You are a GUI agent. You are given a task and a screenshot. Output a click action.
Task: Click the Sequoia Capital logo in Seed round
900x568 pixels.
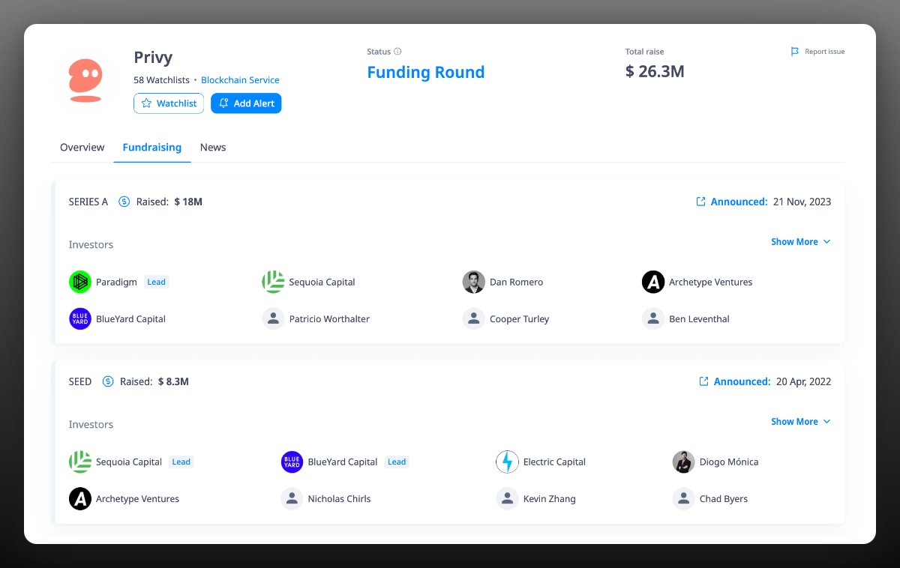pos(80,462)
